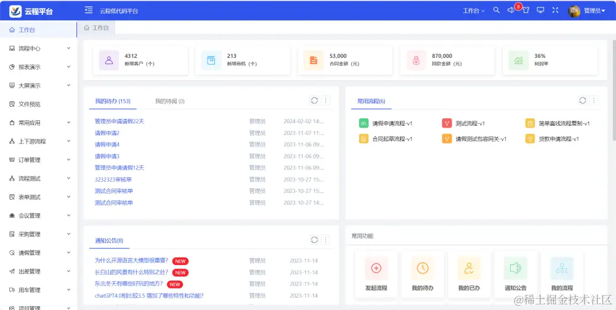616x310 pixels.
Task: Click 我的已办 shortcut card
Action: [469, 274]
